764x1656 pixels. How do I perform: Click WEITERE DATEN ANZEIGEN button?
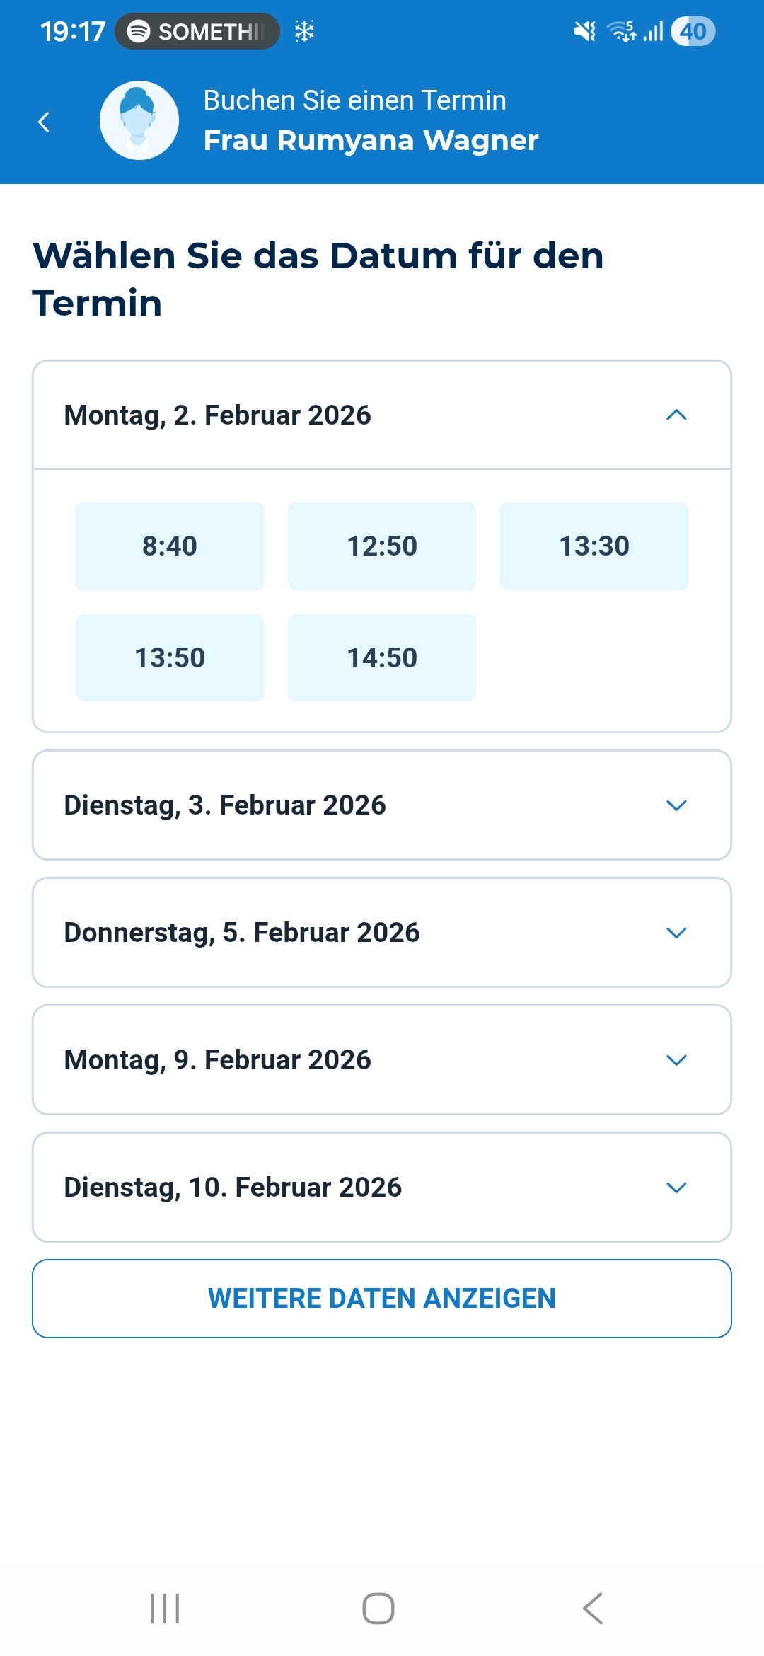(382, 1299)
